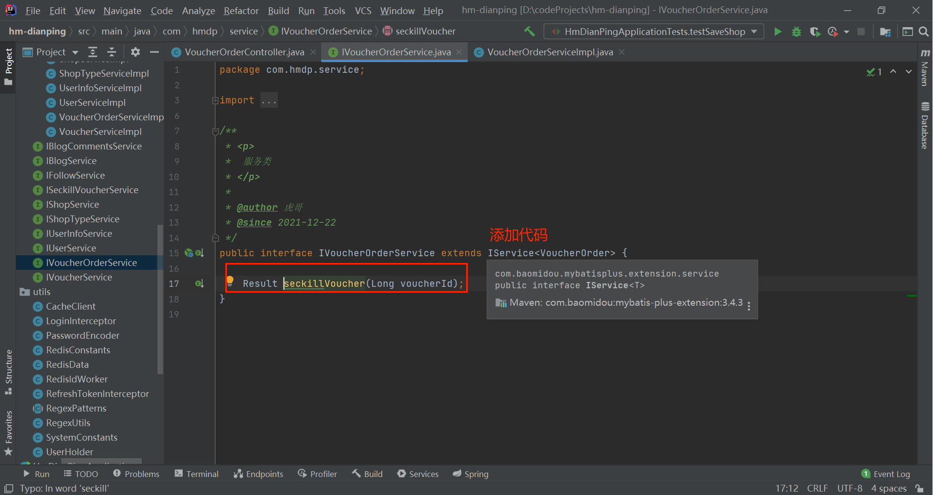This screenshot has width=933, height=495.
Task: Select ISeckillVoucherService in project tree
Action: [92, 190]
